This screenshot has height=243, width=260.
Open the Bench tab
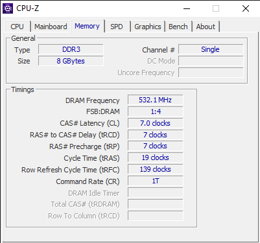click(x=178, y=27)
